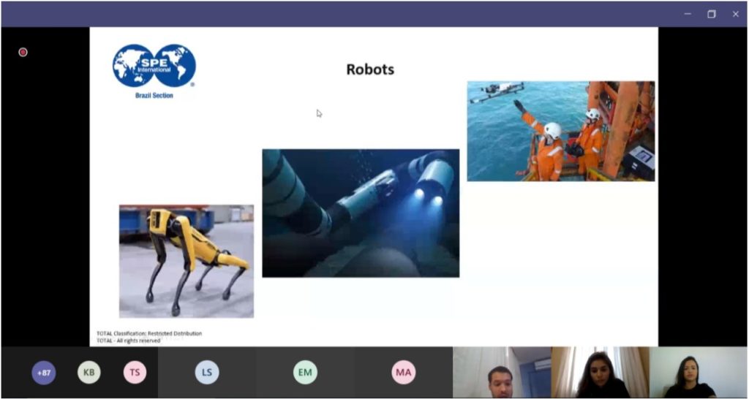Screen dimensions: 749x399
Task: Click the "Robots" slide title
Action: click(369, 69)
